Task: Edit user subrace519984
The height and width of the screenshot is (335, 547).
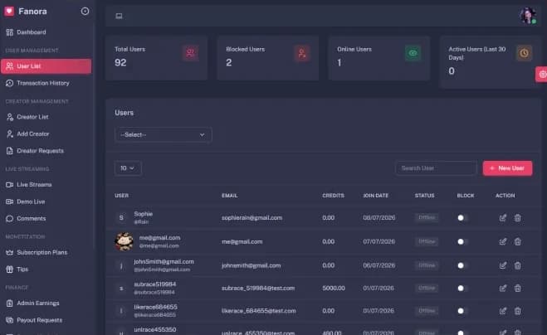Action: (x=503, y=289)
